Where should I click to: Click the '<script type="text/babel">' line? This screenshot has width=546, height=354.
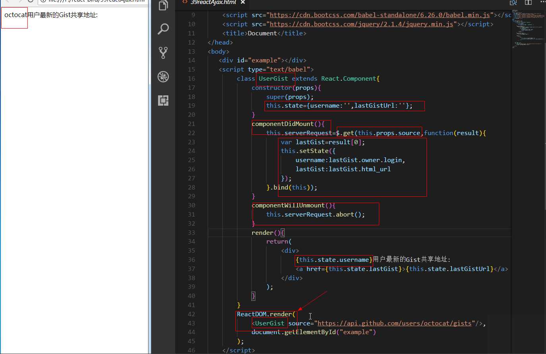[x=266, y=70]
